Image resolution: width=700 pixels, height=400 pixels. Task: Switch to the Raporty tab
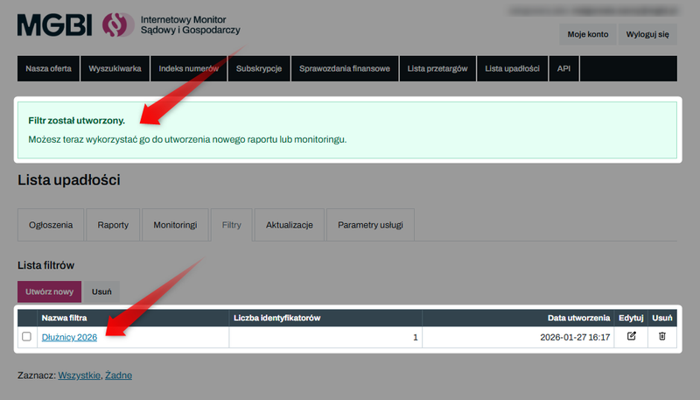(113, 225)
